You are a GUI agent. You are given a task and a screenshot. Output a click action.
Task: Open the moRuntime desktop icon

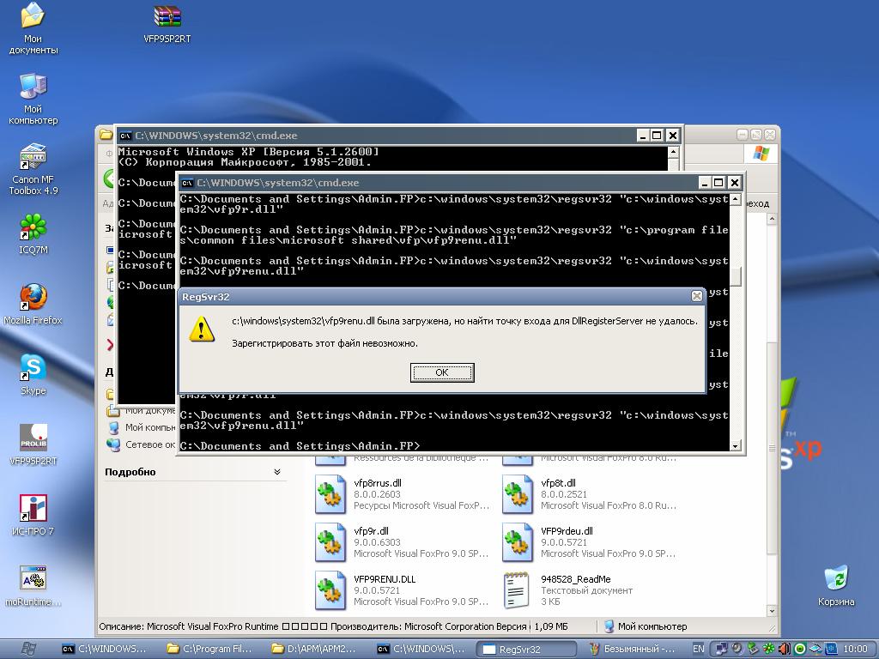33,585
